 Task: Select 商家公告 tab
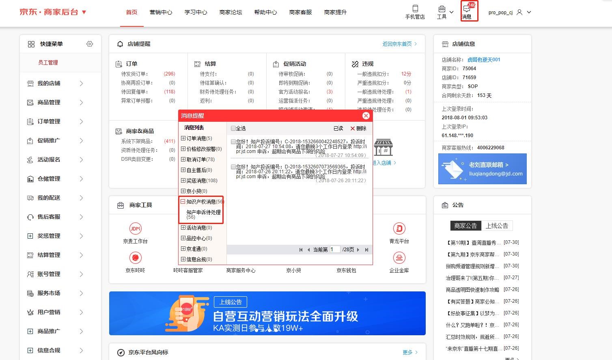tap(465, 226)
